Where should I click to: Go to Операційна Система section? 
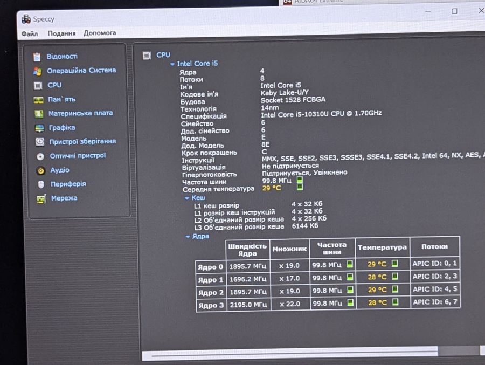(x=81, y=71)
